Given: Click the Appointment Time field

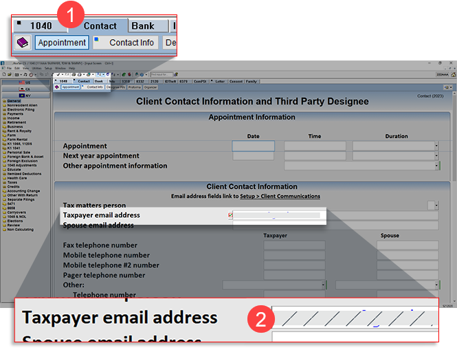Looking at the screenshot, I should (x=315, y=146).
